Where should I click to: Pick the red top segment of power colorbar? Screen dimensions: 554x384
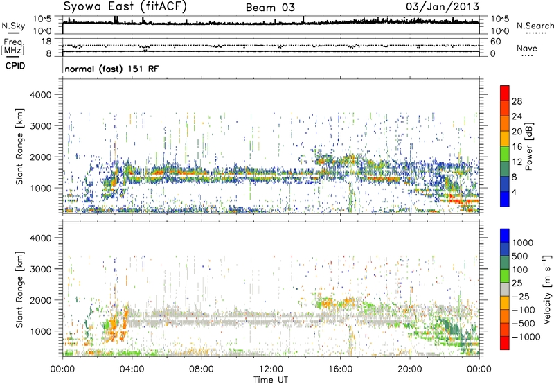(x=505, y=93)
